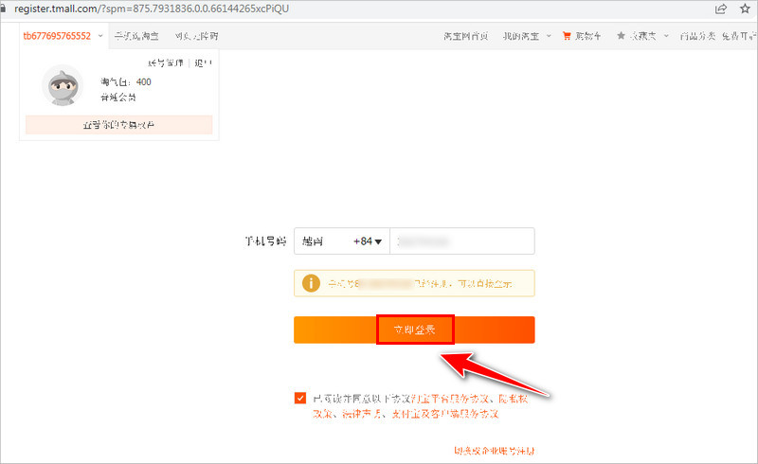
Task: Click the lock icon in address bar
Action: (5, 9)
